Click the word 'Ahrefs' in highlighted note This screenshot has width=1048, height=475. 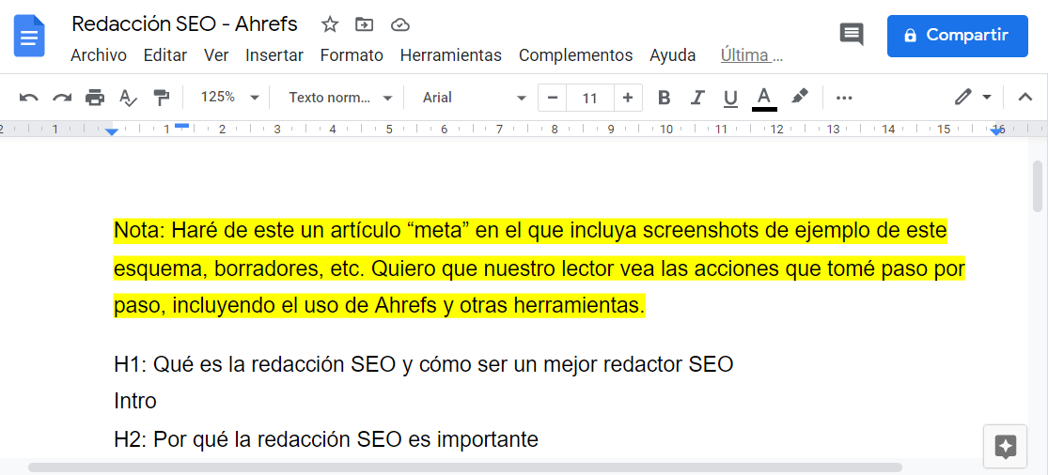click(405, 305)
